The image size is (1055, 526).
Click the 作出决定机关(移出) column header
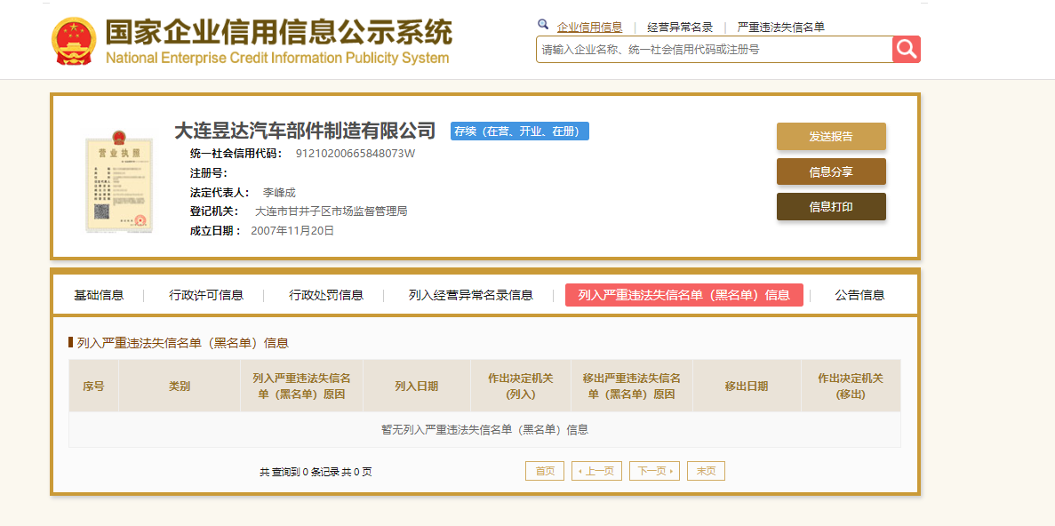(x=851, y=387)
